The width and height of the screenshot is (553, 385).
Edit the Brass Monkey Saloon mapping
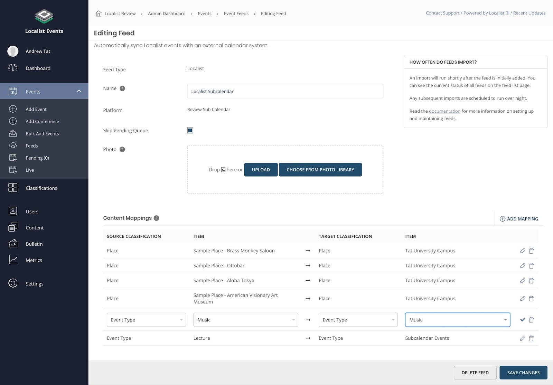pyautogui.click(x=523, y=251)
